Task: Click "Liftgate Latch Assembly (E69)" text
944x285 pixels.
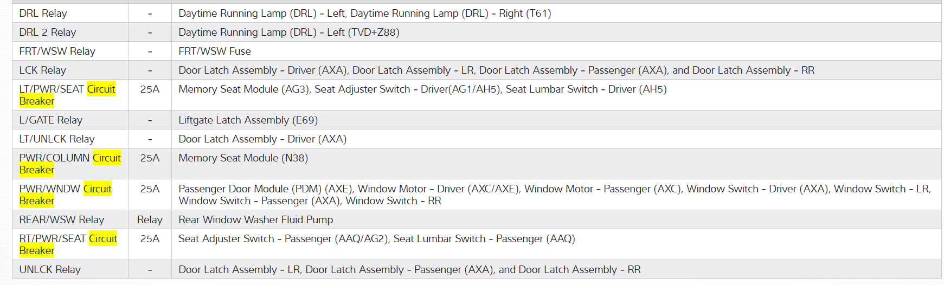Action: coord(248,120)
